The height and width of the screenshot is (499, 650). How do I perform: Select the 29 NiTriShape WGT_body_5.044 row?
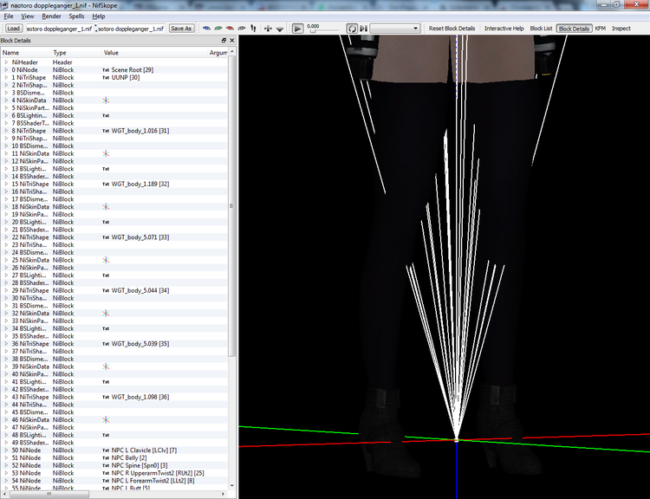[114, 290]
